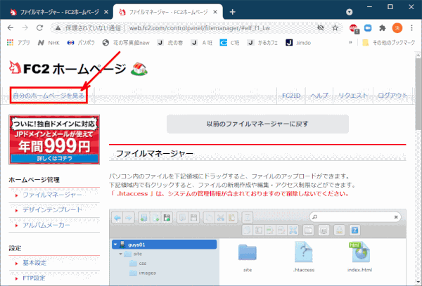Open a new browser tab
422x286 pixels.
233,12
